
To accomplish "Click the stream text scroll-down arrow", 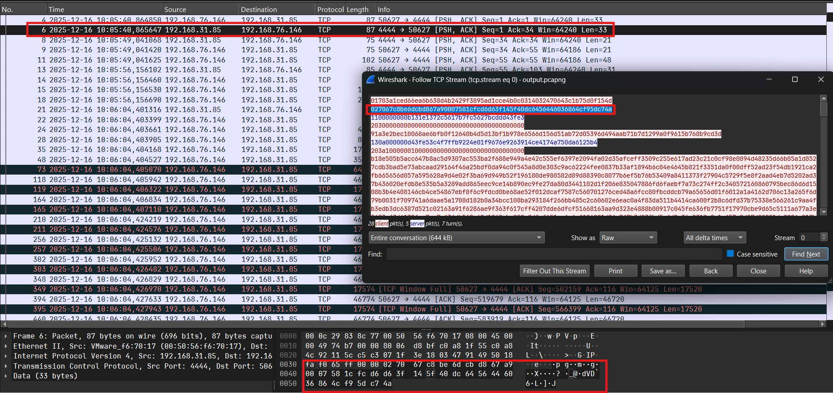I will [823, 212].
